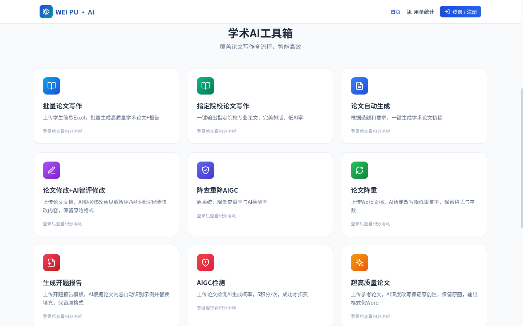Click description 原系统：降低查重率与AI检测率
Viewport: 523px width, 326px height.
tap(232, 202)
